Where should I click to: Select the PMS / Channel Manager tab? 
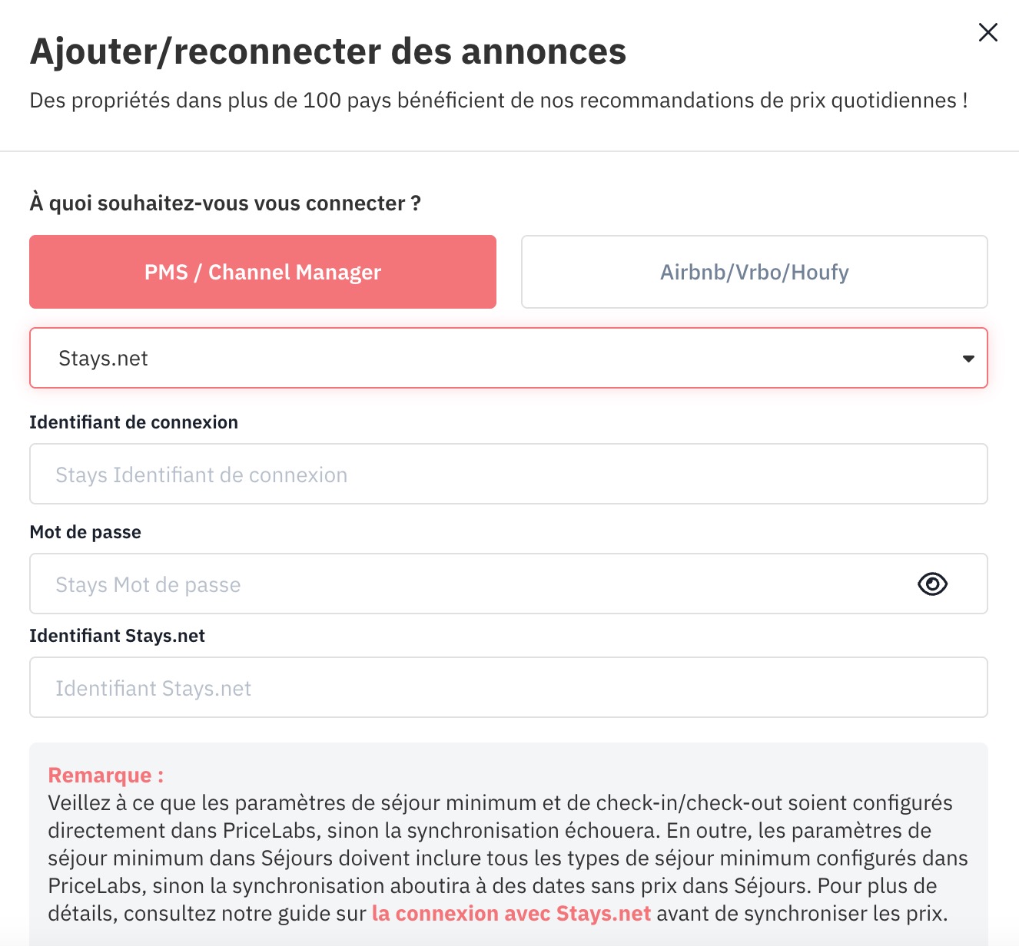[x=263, y=272]
